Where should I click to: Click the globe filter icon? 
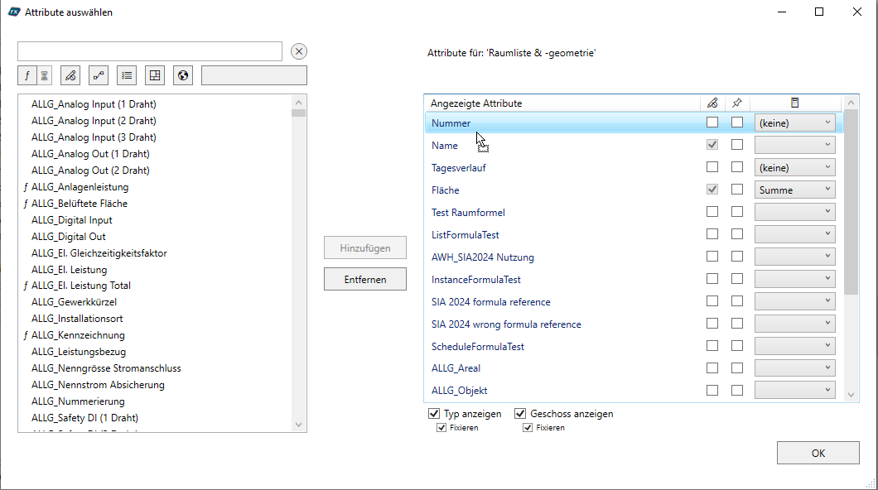(182, 74)
